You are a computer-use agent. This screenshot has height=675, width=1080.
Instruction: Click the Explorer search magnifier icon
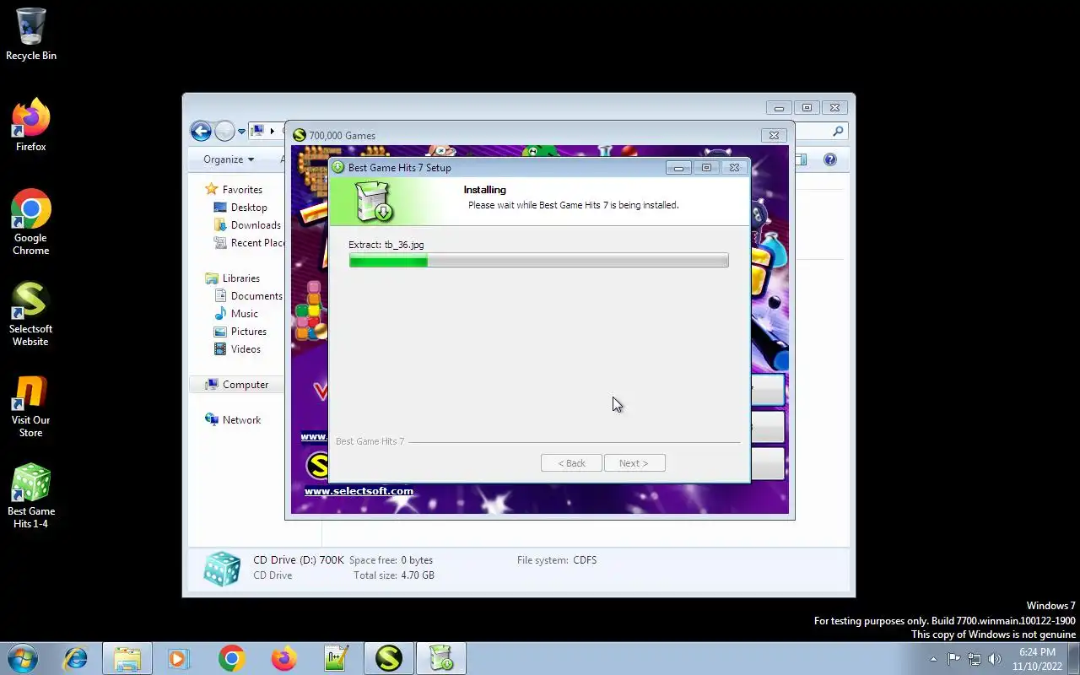tap(838, 131)
